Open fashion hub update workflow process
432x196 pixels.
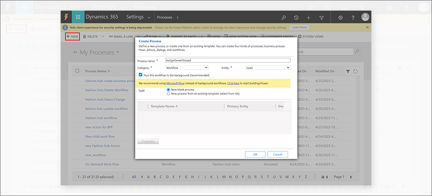107,109
